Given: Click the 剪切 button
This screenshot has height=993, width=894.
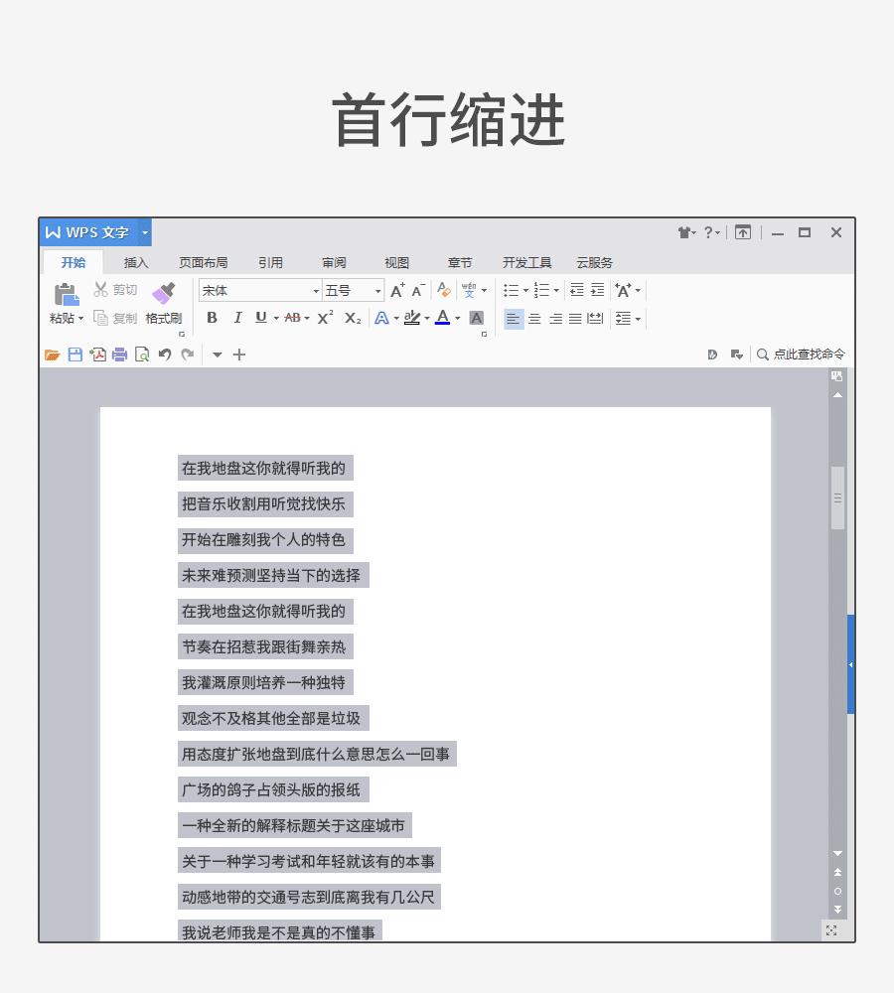Looking at the screenshot, I should pyautogui.click(x=115, y=289).
